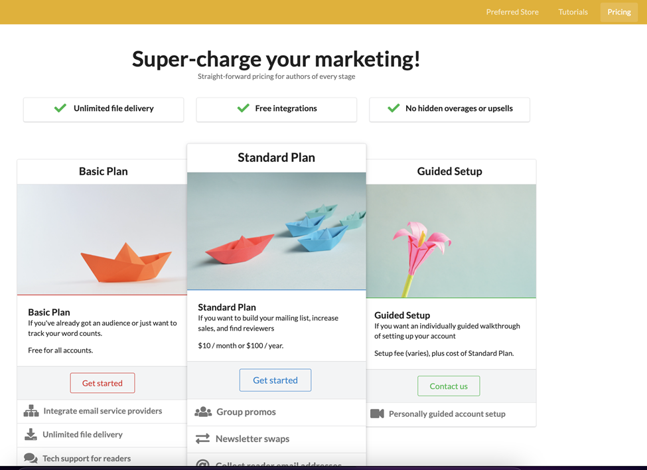Click the Tech support chat bubbles icon
Viewport: 647px width, 470px height.
(x=31, y=458)
